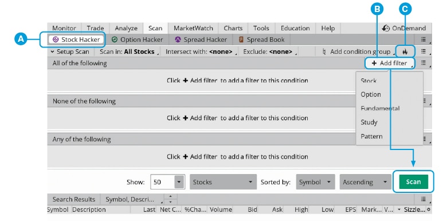This screenshot has height=221, width=447.
Task: Click the OnDemand clock icon
Action: (x=386, y=28)
